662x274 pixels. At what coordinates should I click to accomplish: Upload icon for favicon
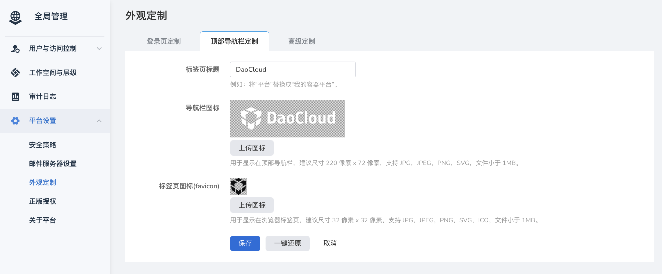pyautogui.click(x=252, y=205)
